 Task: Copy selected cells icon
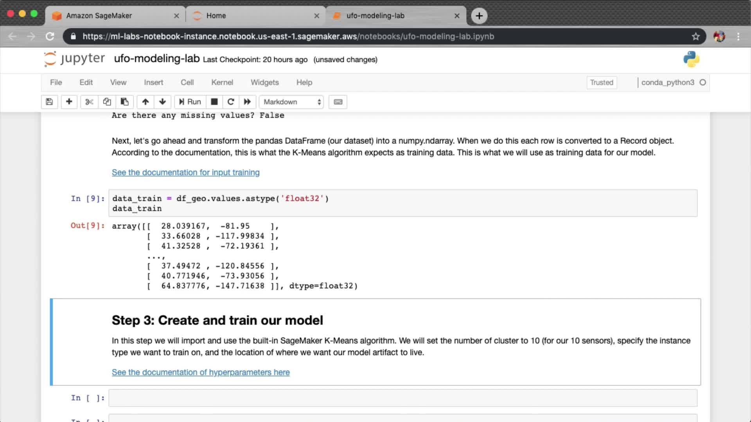tap(107, 102)
